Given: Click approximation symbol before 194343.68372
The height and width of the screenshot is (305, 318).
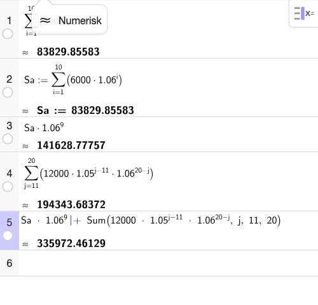Looking at the screenshot, I should coord(25,205).
